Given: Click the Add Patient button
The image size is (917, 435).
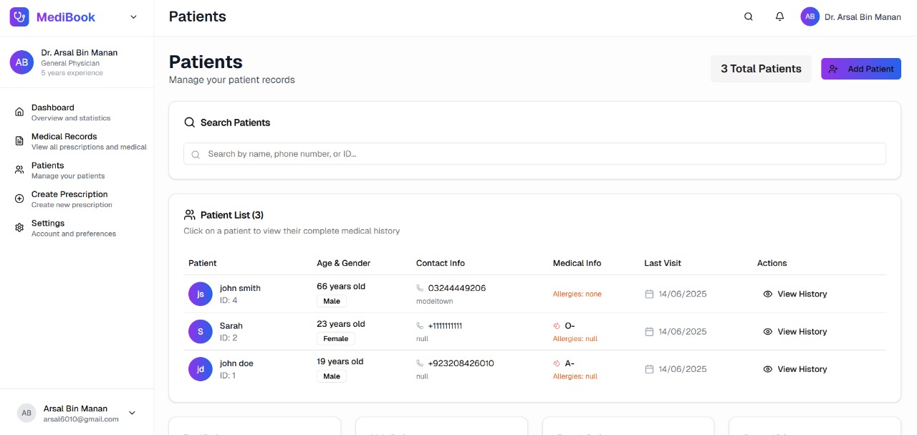Looking at the screenshot, I should (x=860, y=69).
